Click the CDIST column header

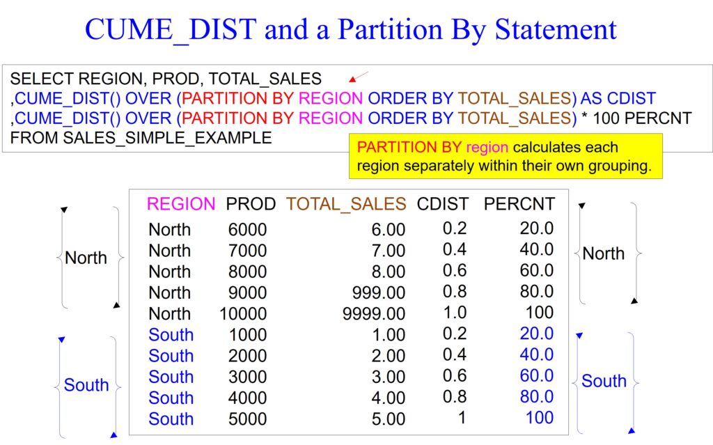pos(444,204)
